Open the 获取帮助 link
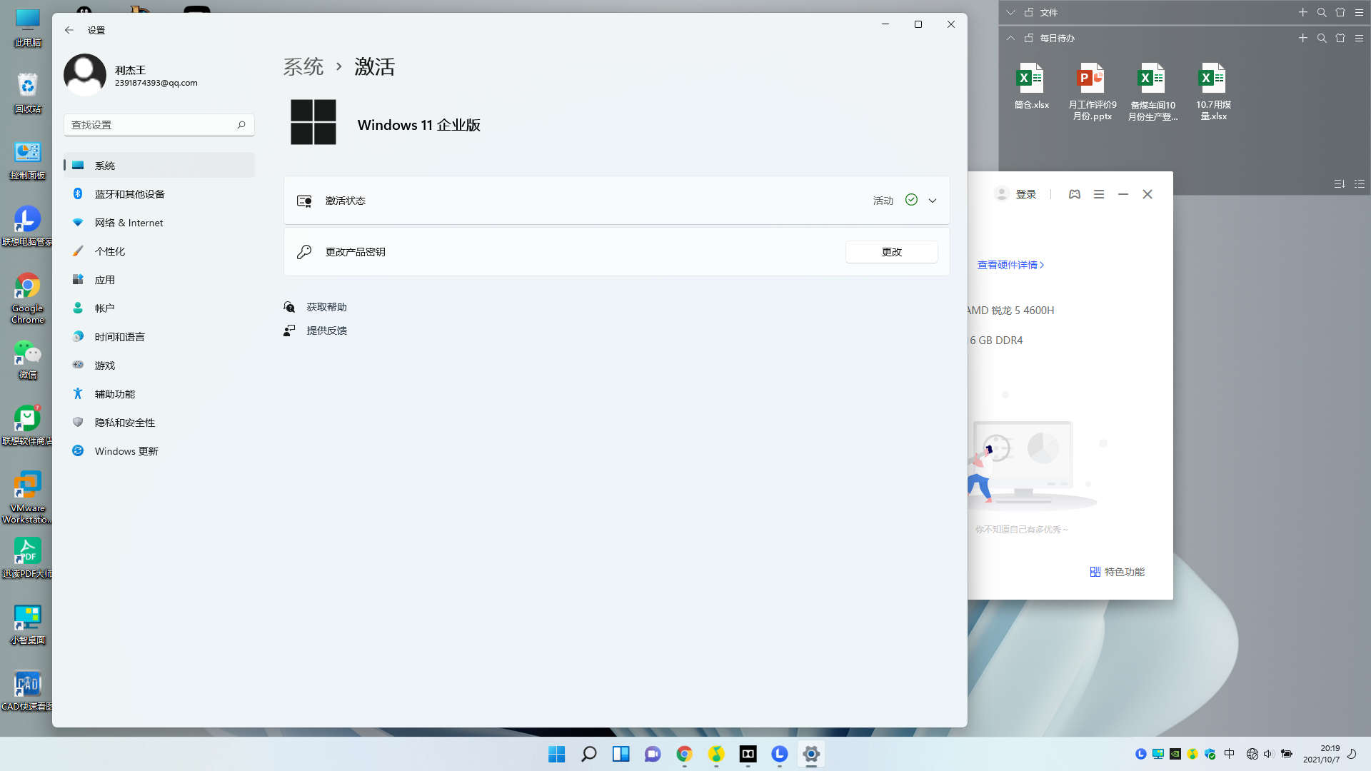 tap(327, 307)
